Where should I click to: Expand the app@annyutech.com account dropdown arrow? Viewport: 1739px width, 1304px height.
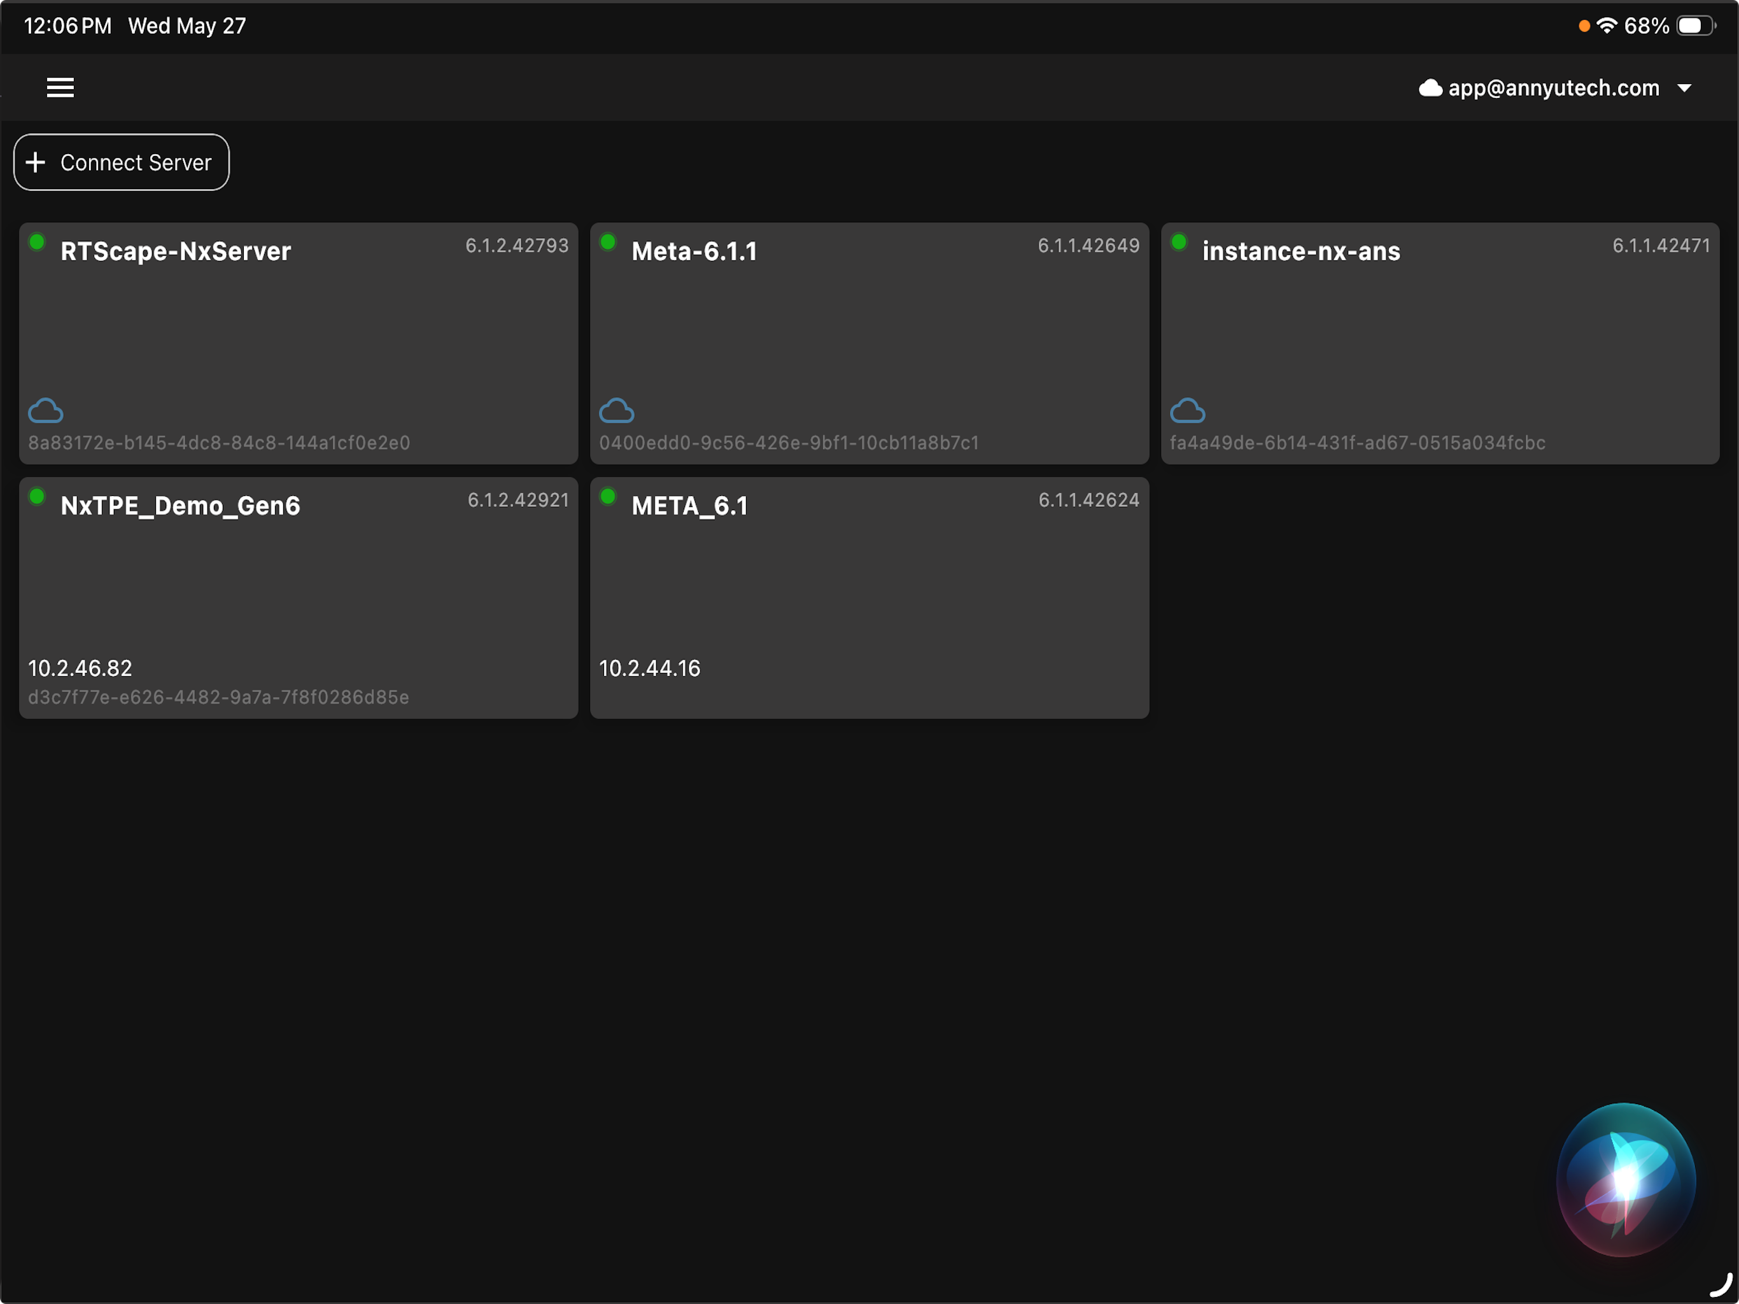coord(1684,88)
